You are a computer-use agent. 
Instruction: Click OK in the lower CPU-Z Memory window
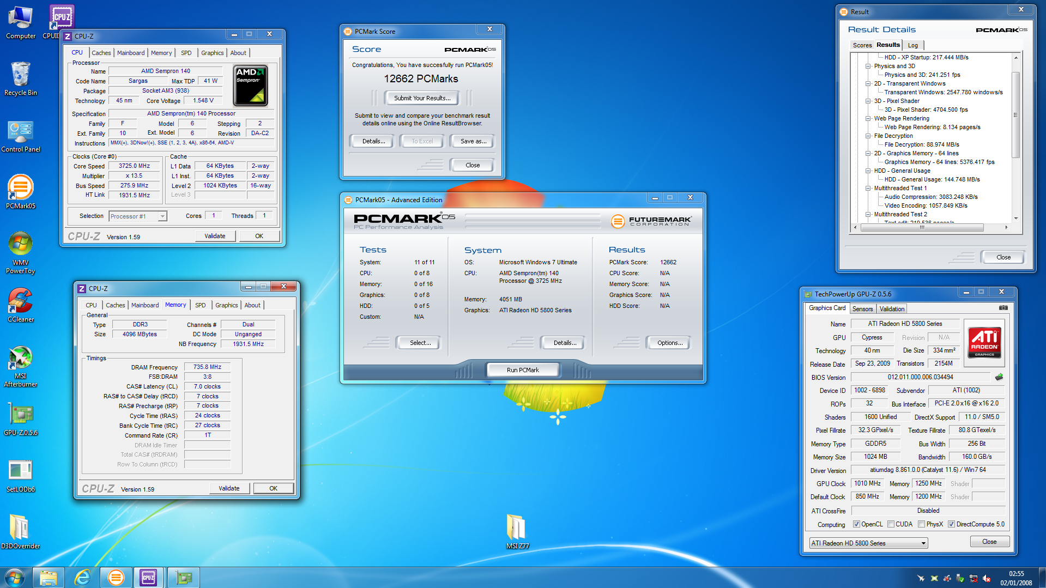(x=273, y=488)
